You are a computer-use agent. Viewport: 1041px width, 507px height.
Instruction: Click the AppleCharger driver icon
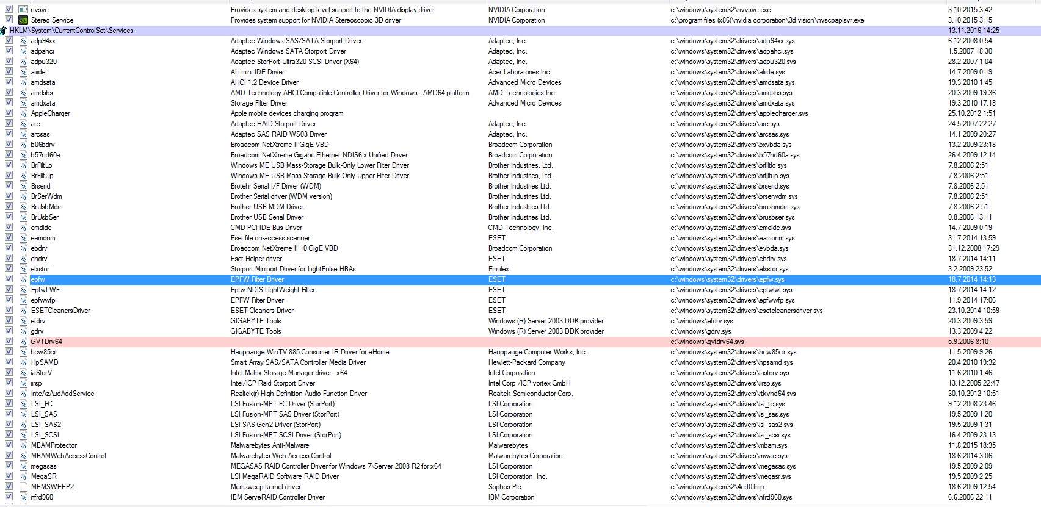(x=23, y=113)
